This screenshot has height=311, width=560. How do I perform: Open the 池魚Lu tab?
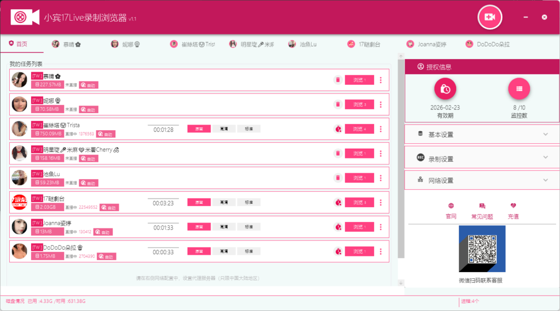302,44
